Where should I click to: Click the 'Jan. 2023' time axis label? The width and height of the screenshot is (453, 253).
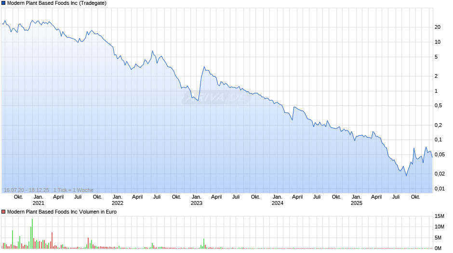[197, 200]
